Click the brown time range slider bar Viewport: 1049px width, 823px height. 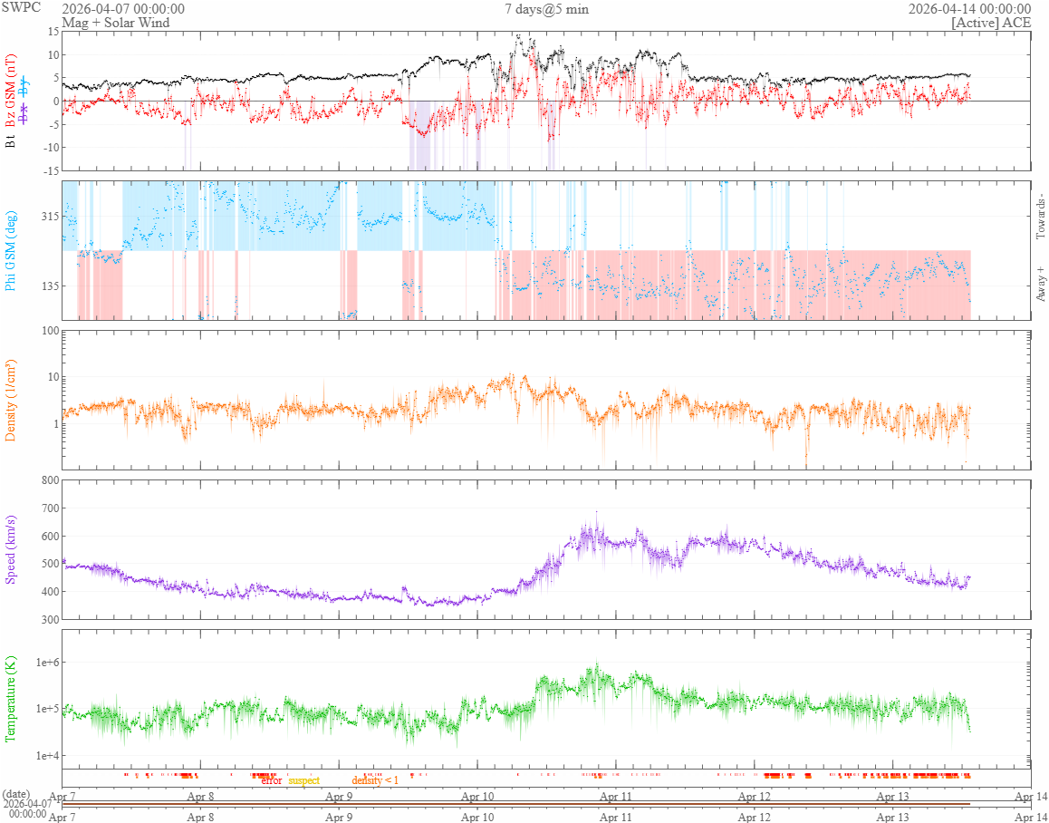(x=515, y=804)
